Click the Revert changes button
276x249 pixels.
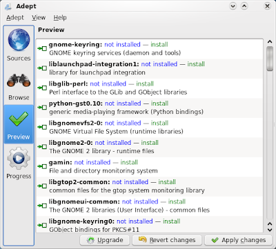coord(167,240)
